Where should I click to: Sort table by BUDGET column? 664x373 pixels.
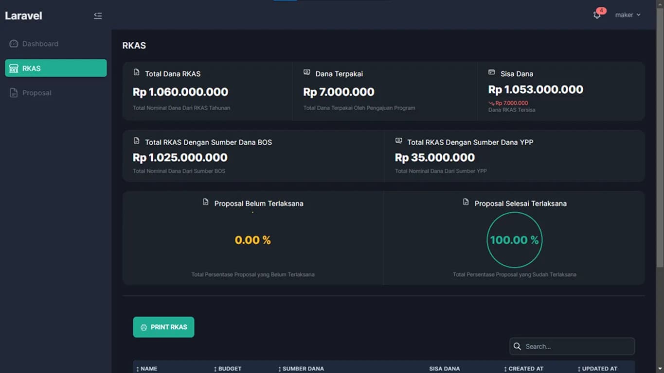click(x=228, y=369)
